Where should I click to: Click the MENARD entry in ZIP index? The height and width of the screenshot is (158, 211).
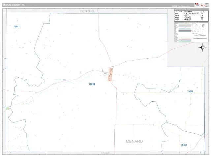click(188, 19)
